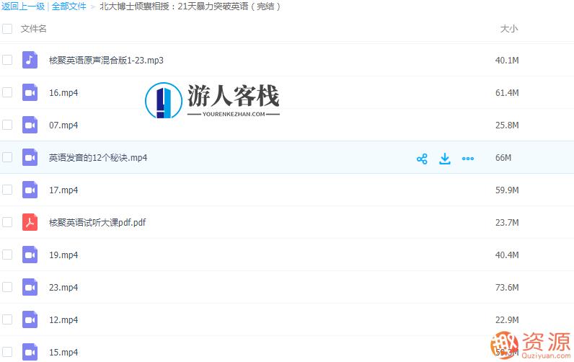Go back via 返回上一级 link
The image size is (574, 362).
coord(22,6)
